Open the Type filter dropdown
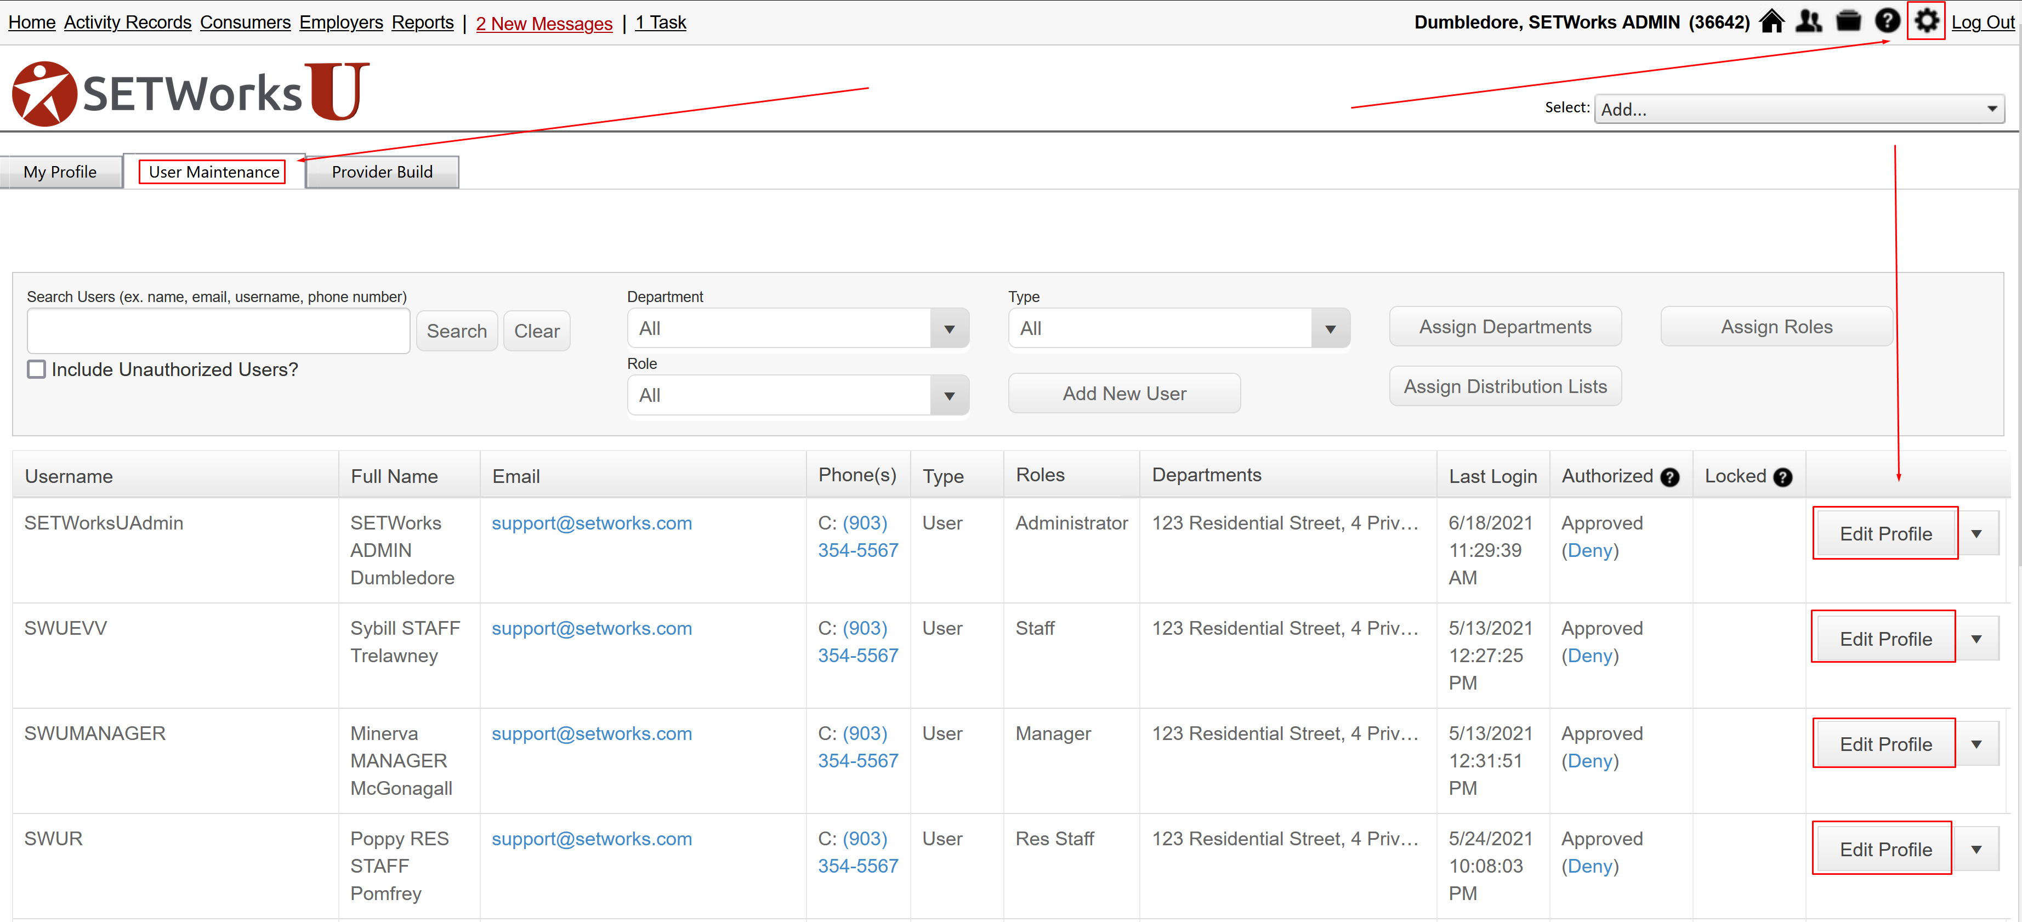 (1178, 329)
